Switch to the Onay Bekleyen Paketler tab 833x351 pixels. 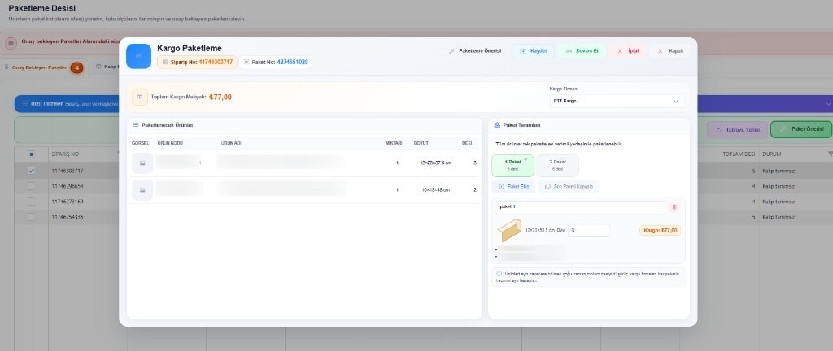pos(42,68)
